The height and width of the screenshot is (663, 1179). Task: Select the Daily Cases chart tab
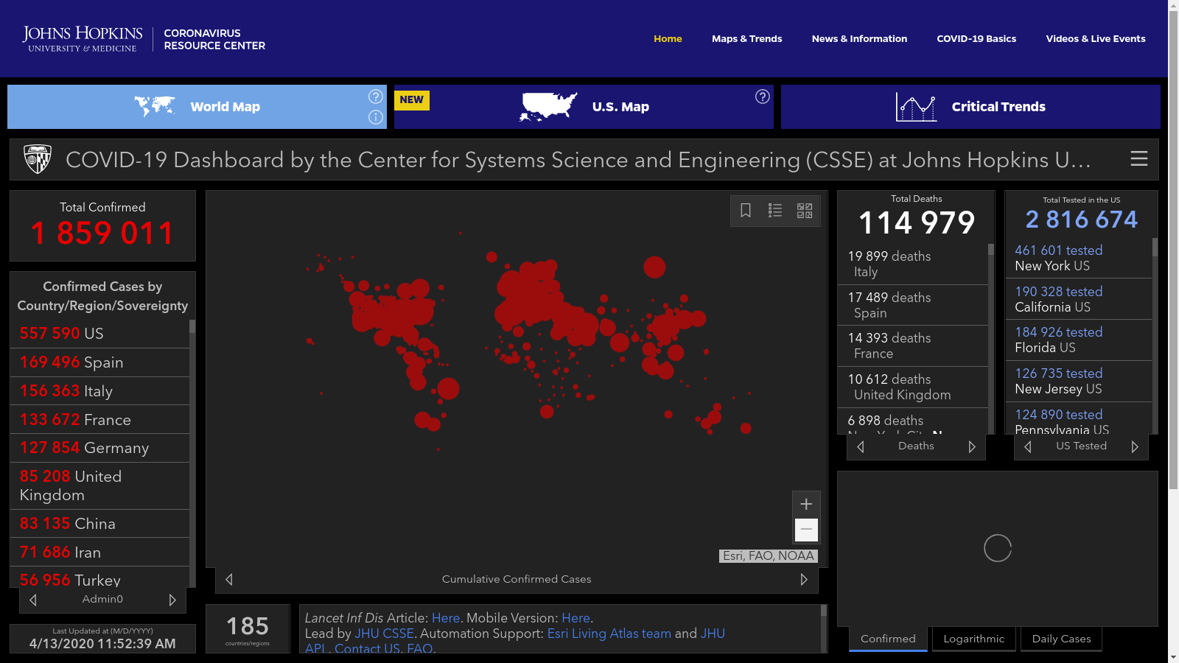tap(1061, 639)
